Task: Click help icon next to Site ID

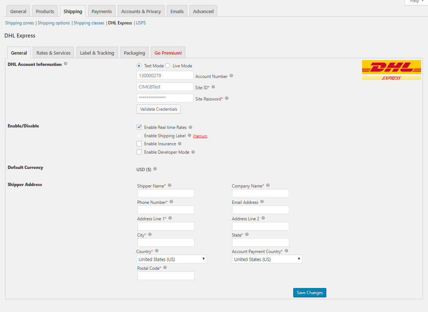Action: click(213, 87)
